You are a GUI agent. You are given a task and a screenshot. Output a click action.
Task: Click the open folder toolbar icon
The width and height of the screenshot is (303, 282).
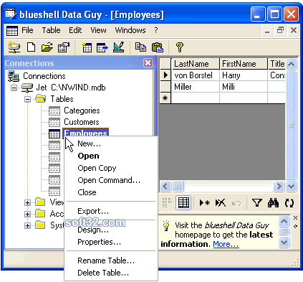coord(47,47)
